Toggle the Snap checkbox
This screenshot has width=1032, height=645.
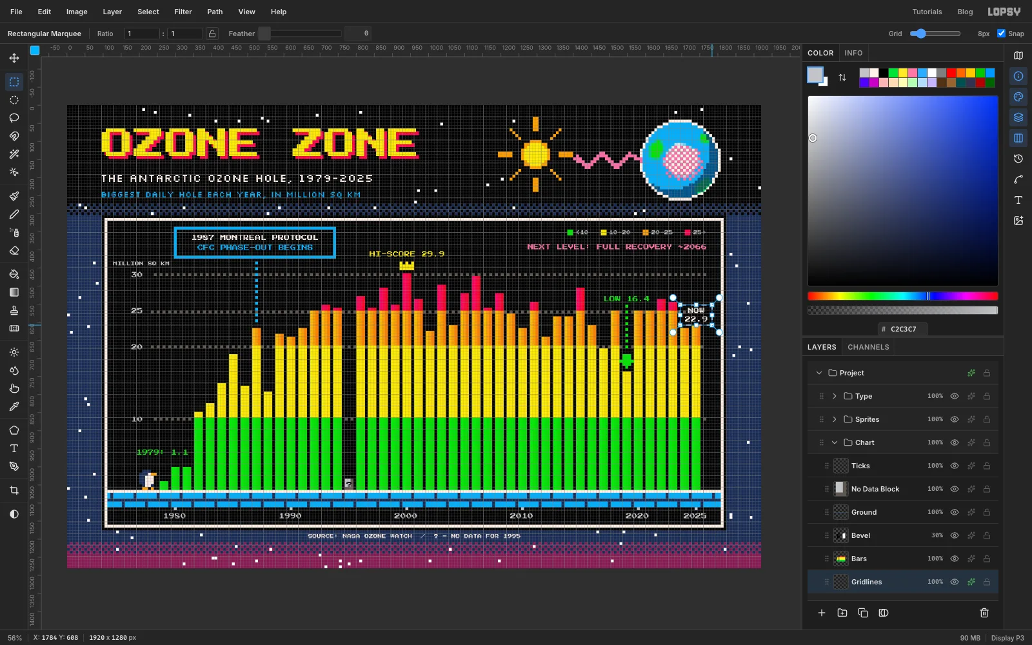coord(1001,34)
